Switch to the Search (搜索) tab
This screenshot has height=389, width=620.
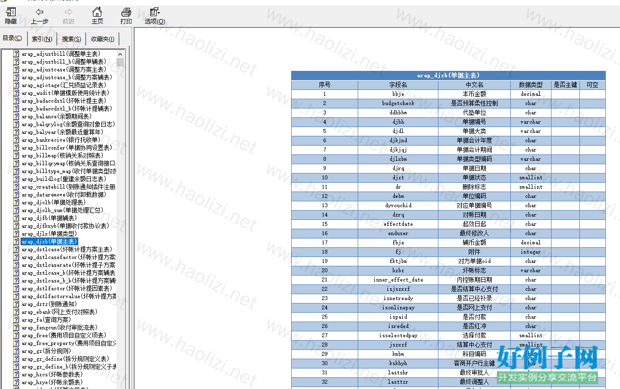point(71,39)
